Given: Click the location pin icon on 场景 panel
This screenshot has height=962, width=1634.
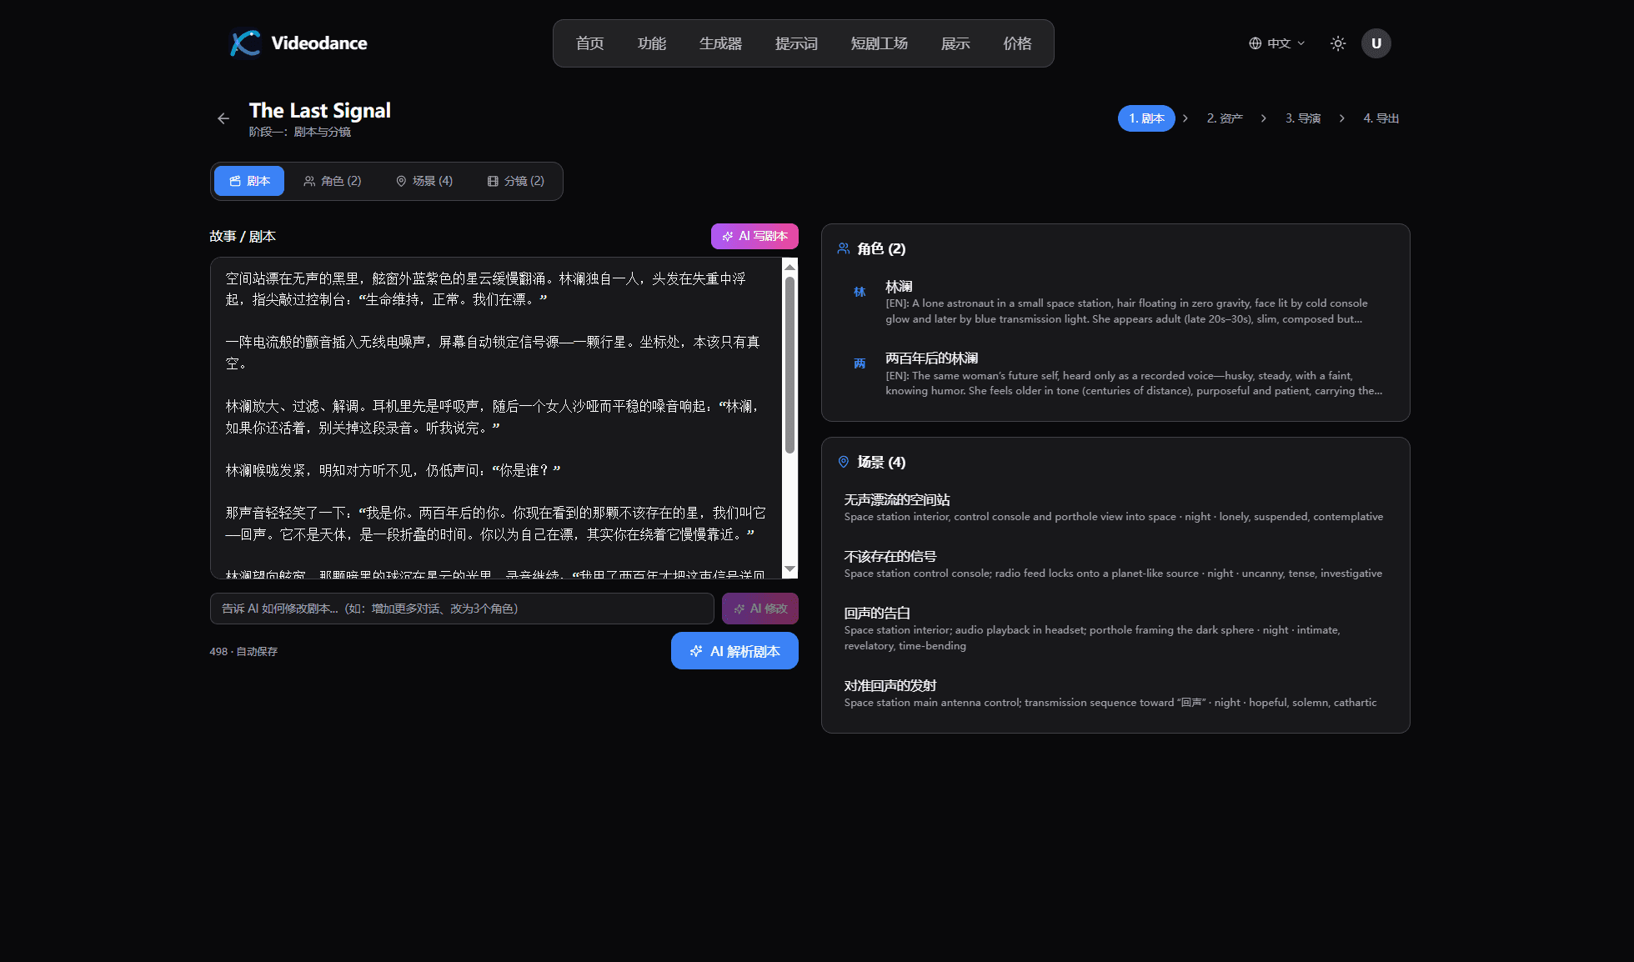Looking at the screenshot, I should 844,462.
